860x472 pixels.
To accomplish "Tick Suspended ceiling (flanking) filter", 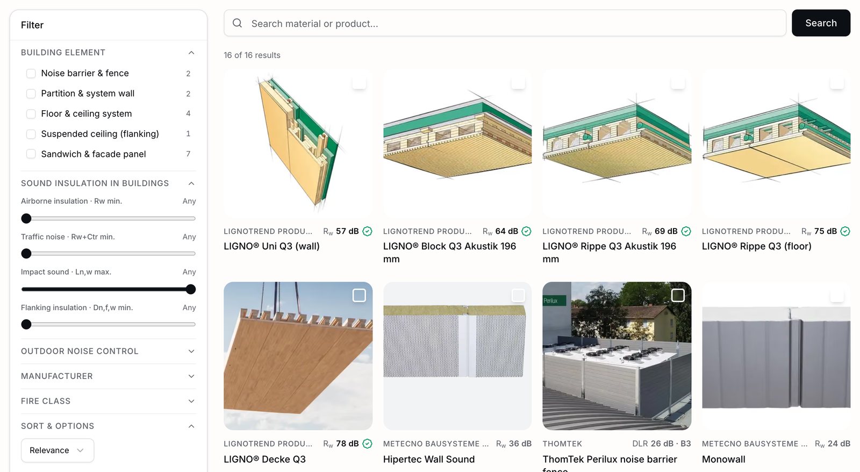I will pyautogui.click(x=31, y=134).
